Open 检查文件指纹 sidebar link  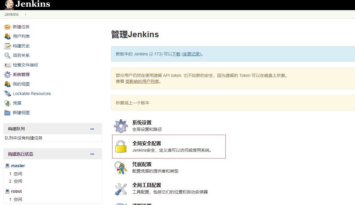pos(25,65)
